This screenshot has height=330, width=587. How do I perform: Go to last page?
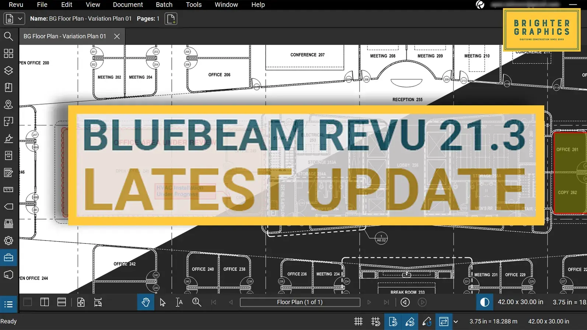[x=386, y=302]
